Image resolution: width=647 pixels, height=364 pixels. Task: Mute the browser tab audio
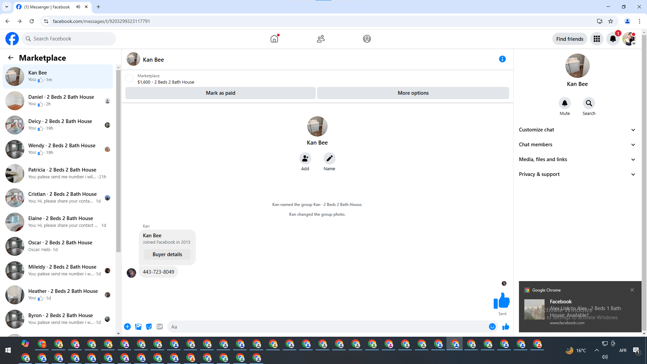point(78,7)
